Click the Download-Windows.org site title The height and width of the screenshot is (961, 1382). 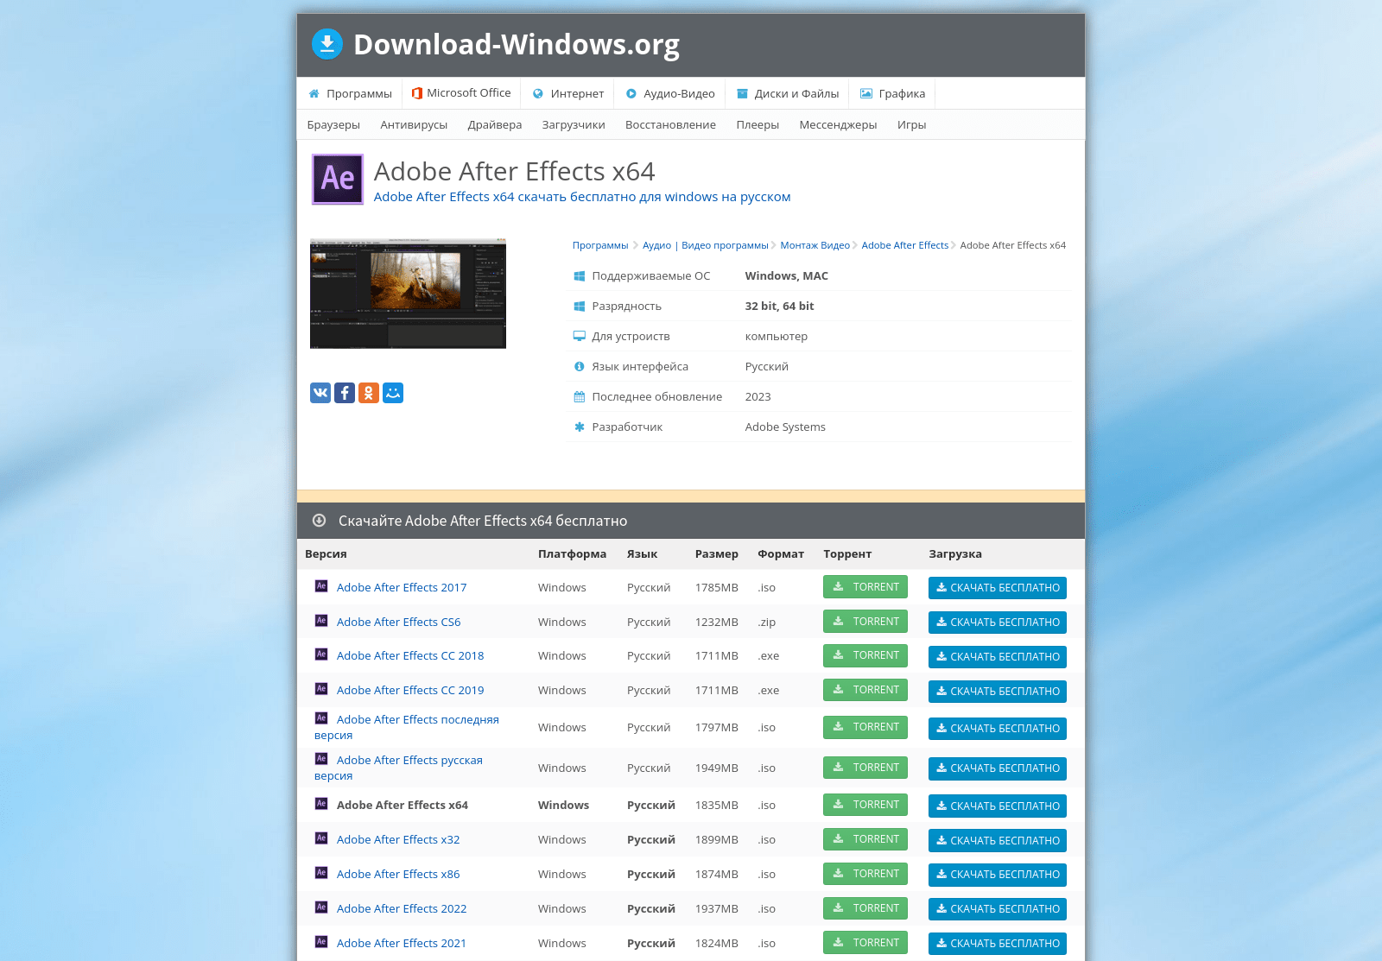(517, 44)
